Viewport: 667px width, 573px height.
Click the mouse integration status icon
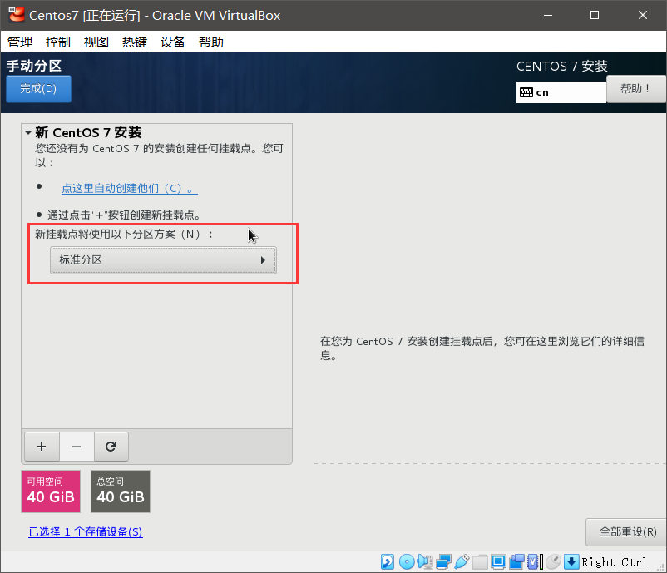coord(553,561)
